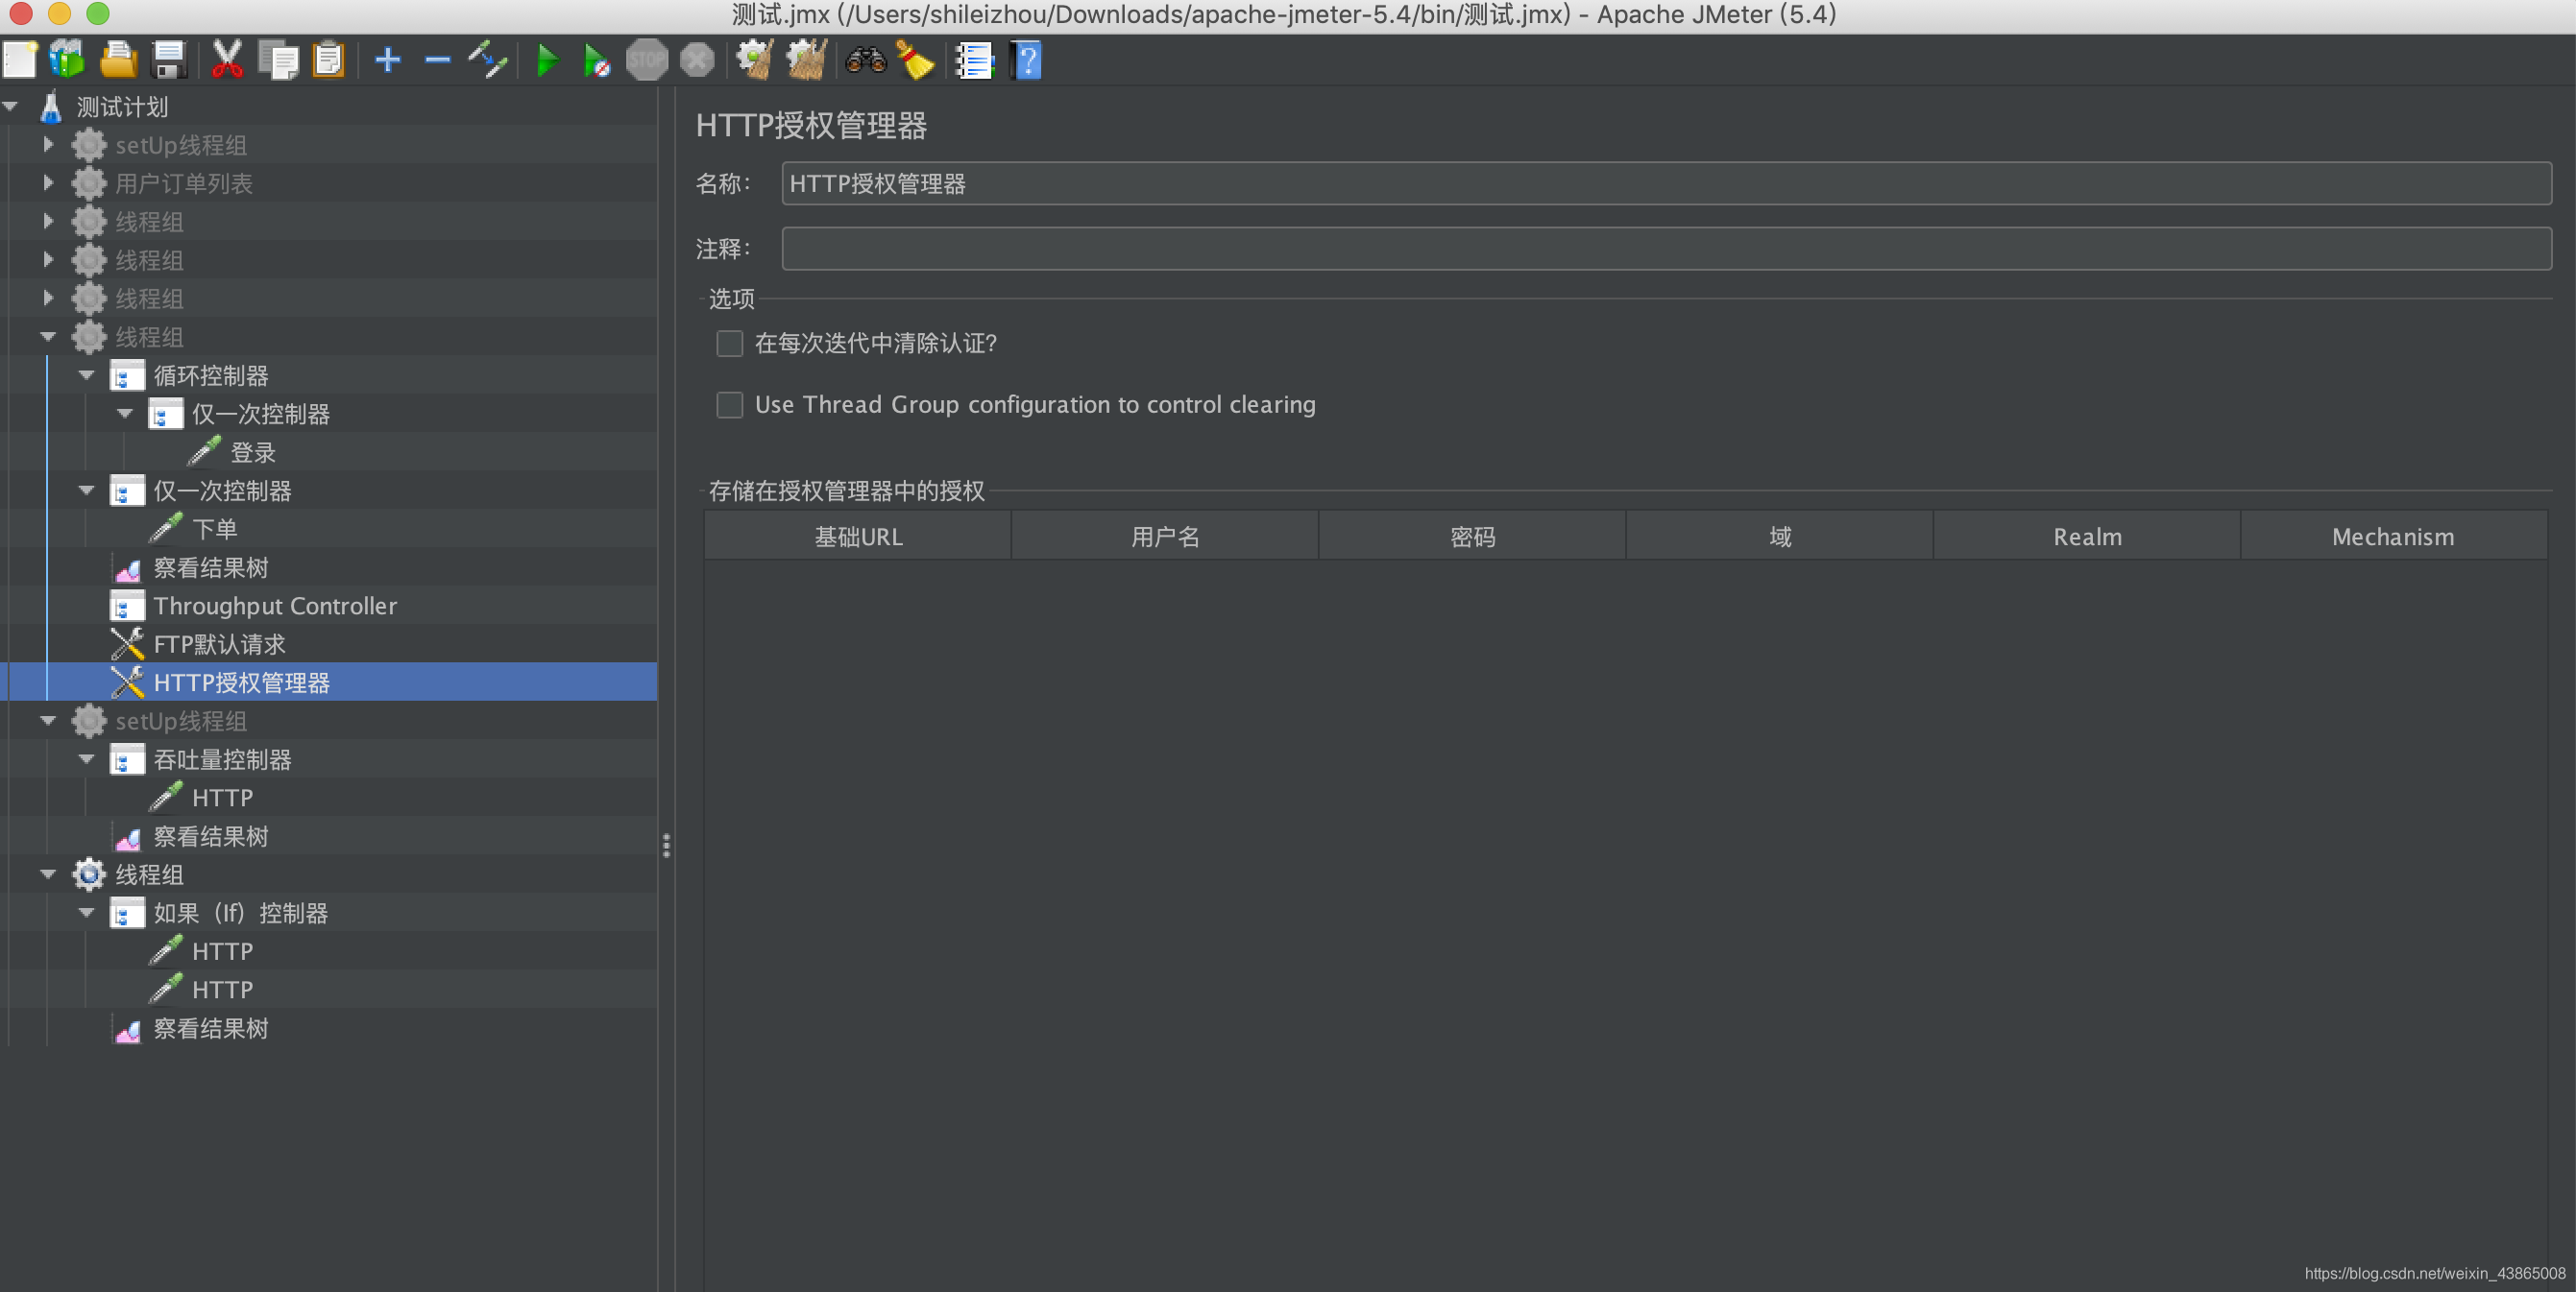The height and width of the screenshot is (1292, 2576).
Task: Click the Clear All broom icon
Action: [x=806, y=61]
